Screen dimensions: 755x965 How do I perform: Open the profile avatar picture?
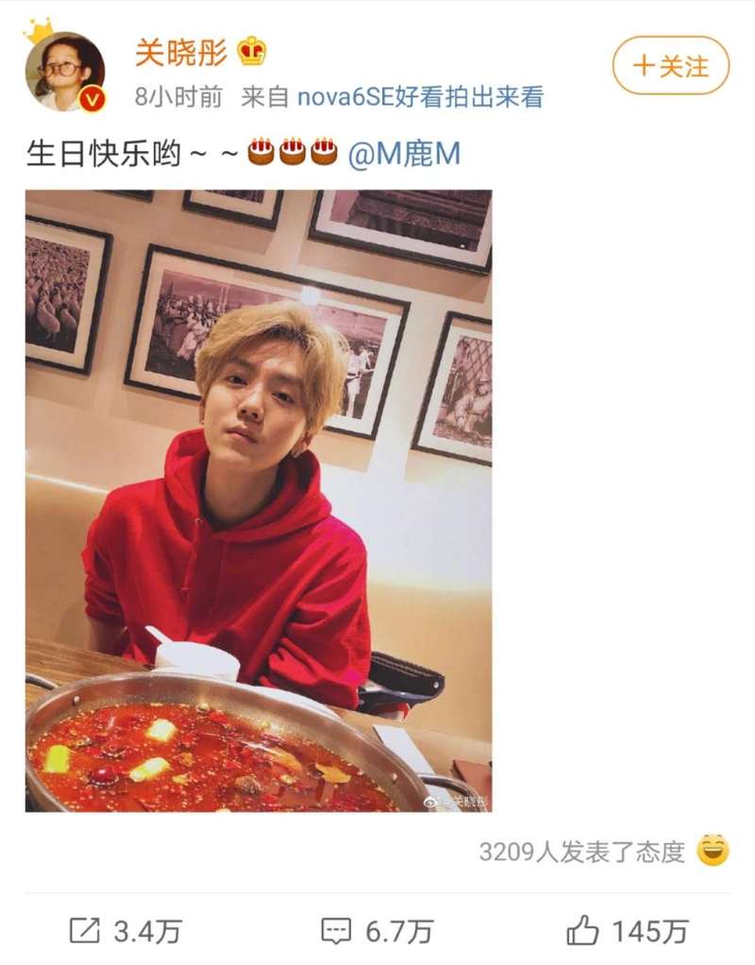point(64,71)
